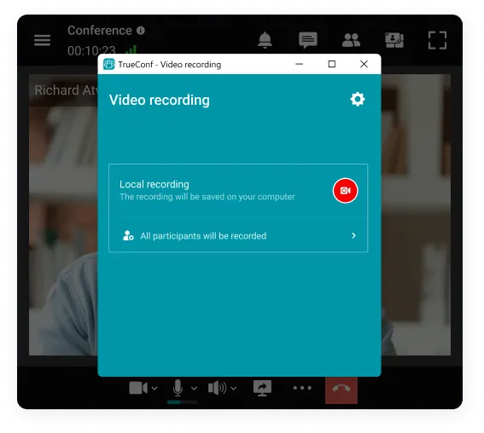Close the Video recording window
This screenshot has width=484, height=433.
pyautogui.click(x=364, y=64)
